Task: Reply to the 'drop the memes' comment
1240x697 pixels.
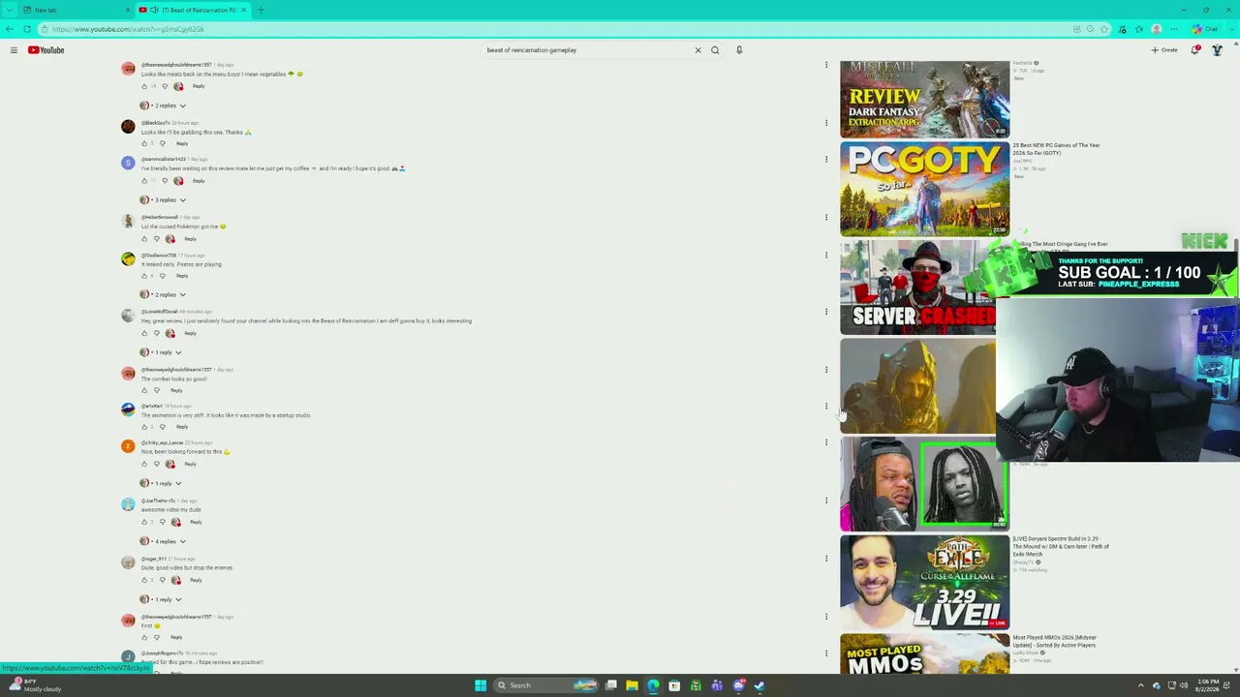Action: [196, 580]
